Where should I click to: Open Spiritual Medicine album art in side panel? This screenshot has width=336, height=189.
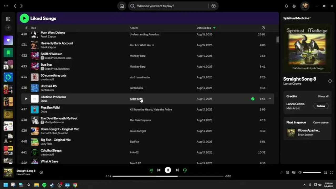click(307, 48)
